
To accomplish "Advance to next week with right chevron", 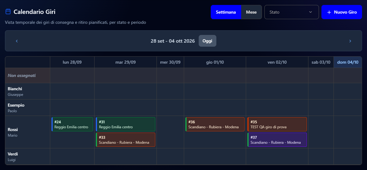I will 350,41.
